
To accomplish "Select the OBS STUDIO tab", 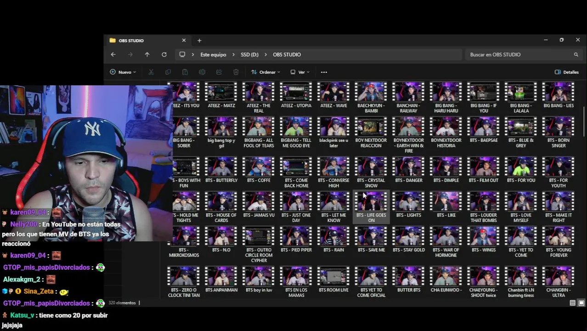I will [x=147, y=40].
